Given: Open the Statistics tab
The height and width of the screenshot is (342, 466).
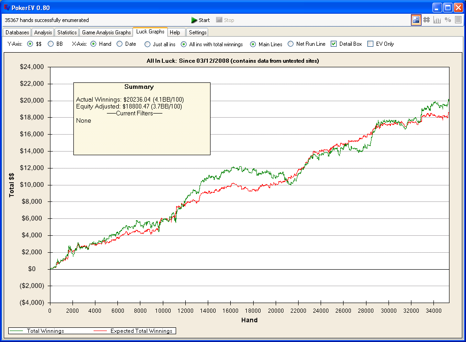Looking at the screenshot, I should point(67,33).
